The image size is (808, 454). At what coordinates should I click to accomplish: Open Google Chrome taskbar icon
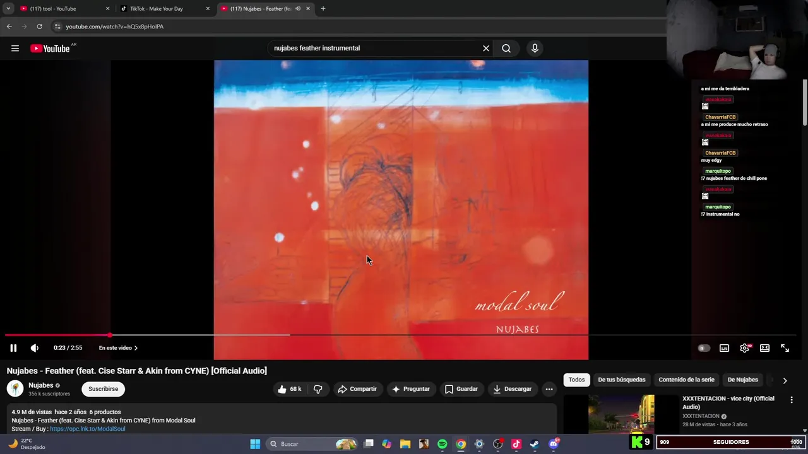point(461,444)
